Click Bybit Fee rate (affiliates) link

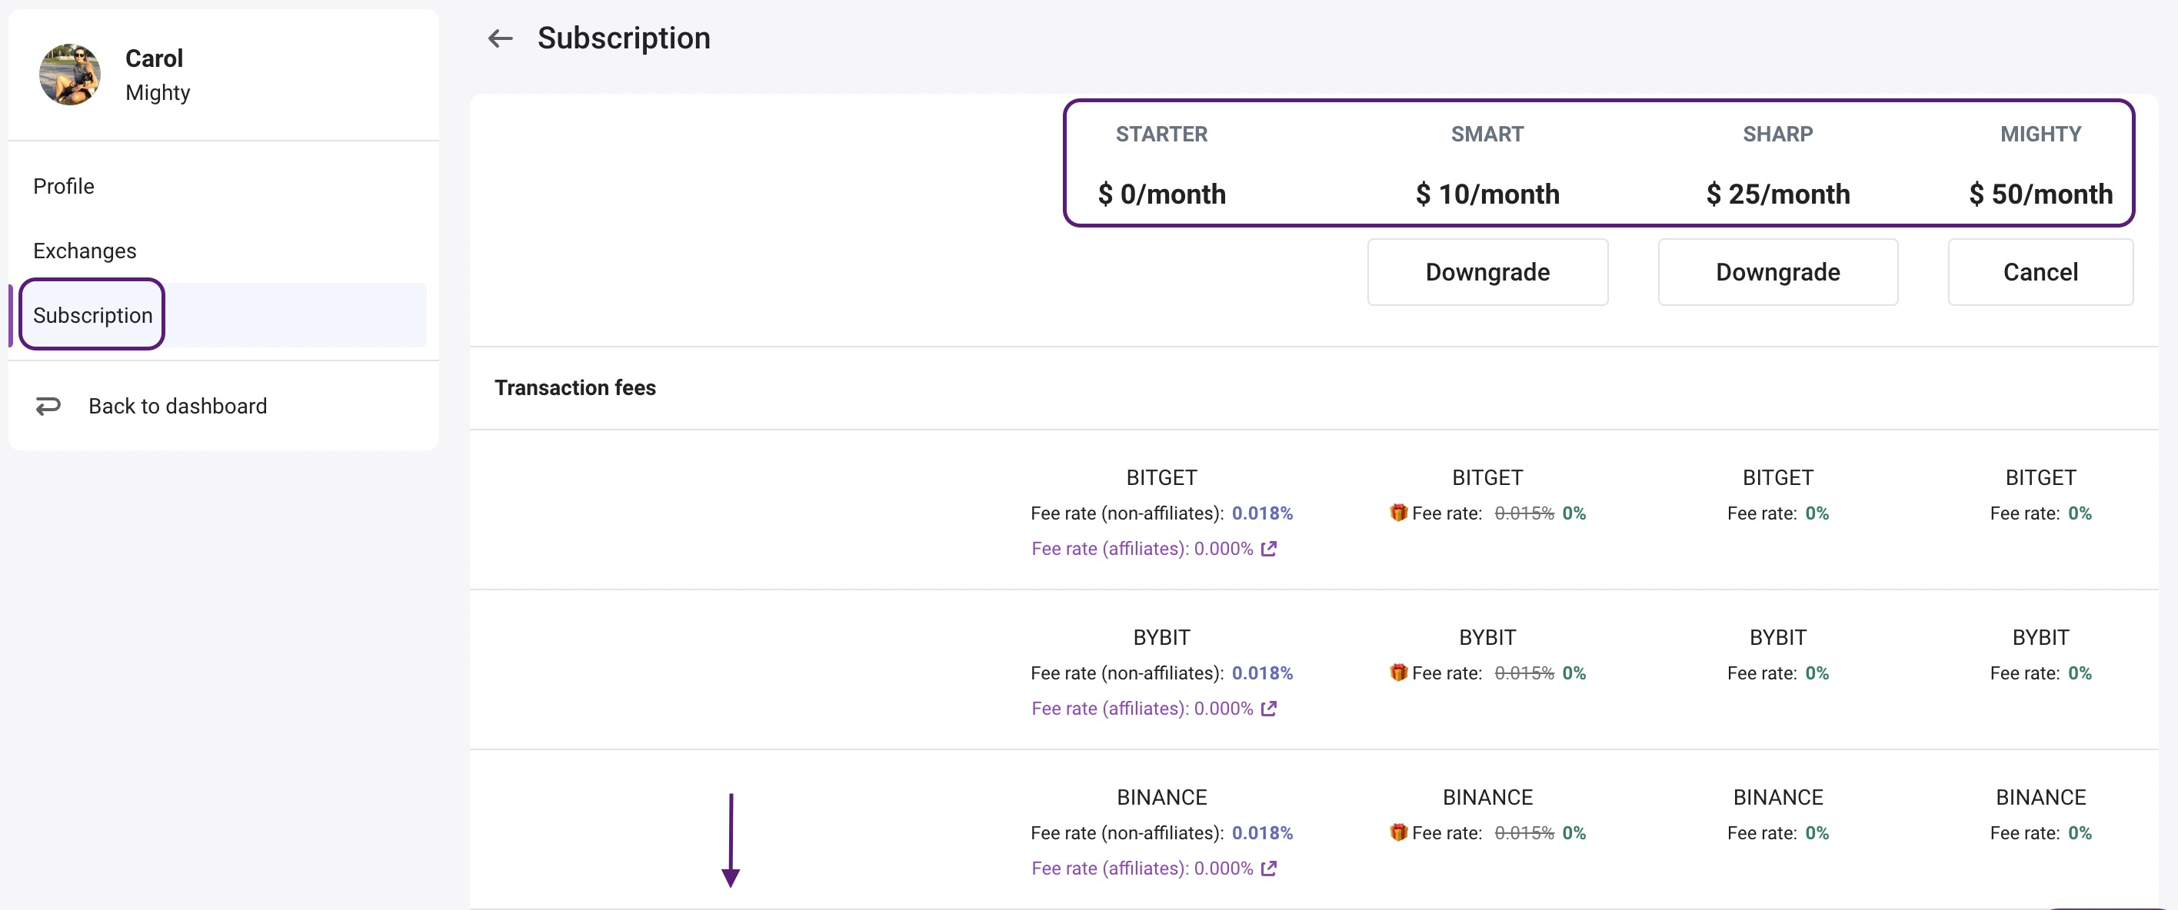[1141, 708]
